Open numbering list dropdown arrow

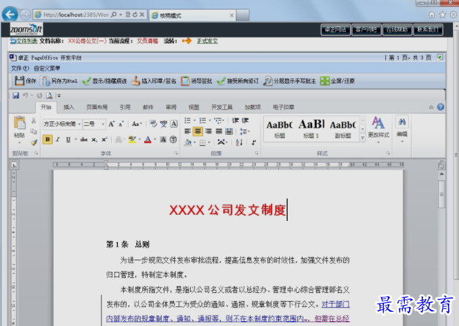[210, 121]
